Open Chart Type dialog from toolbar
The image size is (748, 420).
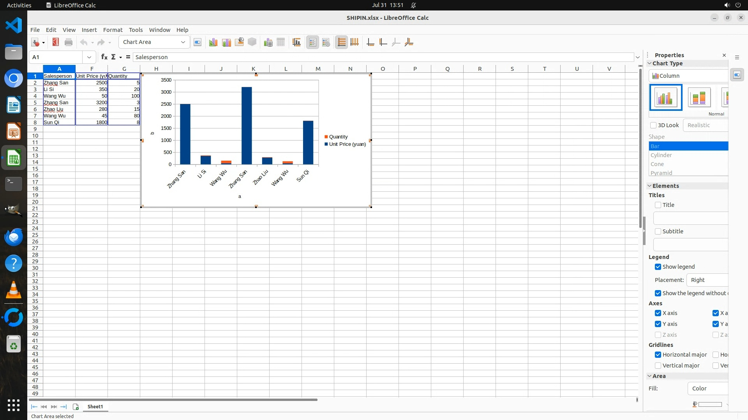(x=213, y=42)
